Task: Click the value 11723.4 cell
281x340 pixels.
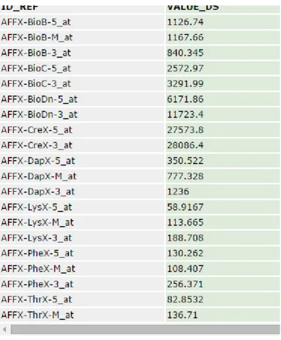Action: tap(223, 115)
